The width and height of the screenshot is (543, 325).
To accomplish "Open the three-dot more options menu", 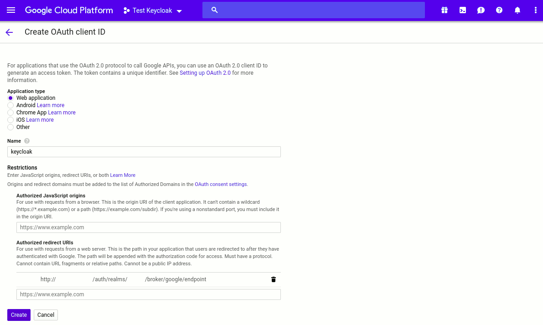I will (x=536, y=10).
